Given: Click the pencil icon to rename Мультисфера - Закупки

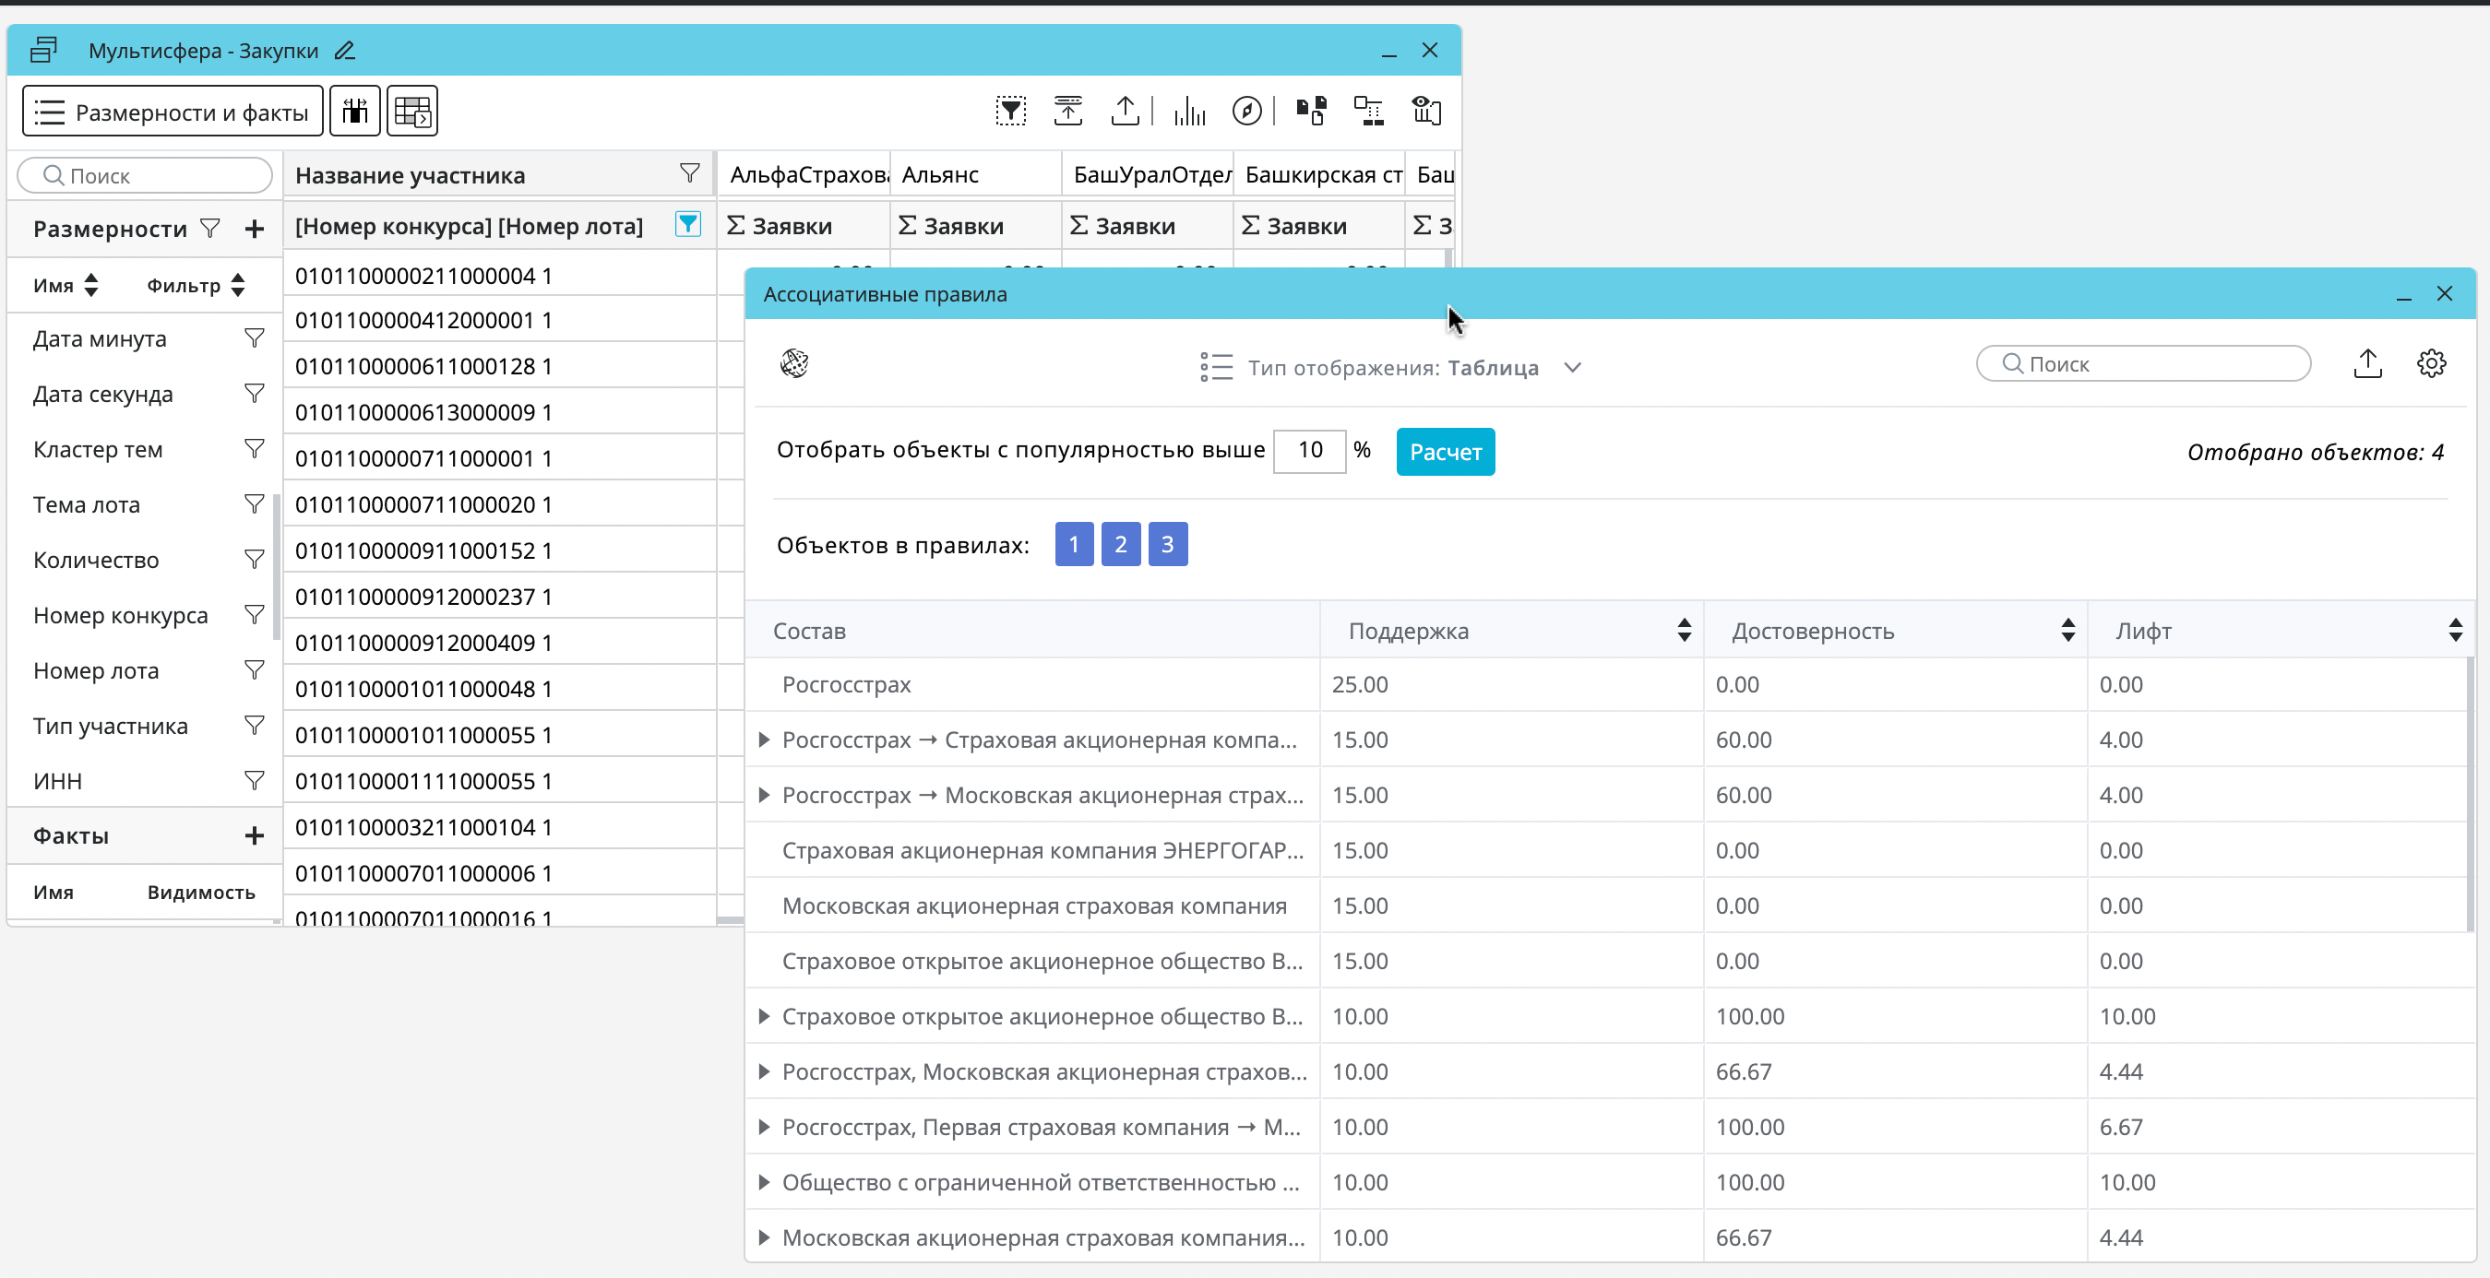Looking at the screenshot, I should [345, 52].
